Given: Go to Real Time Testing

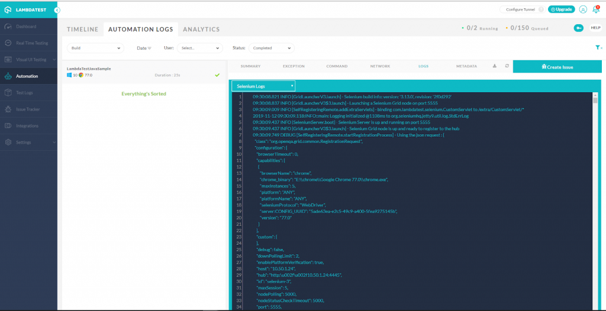Looking at the screenshot, I should click(31, 43).
